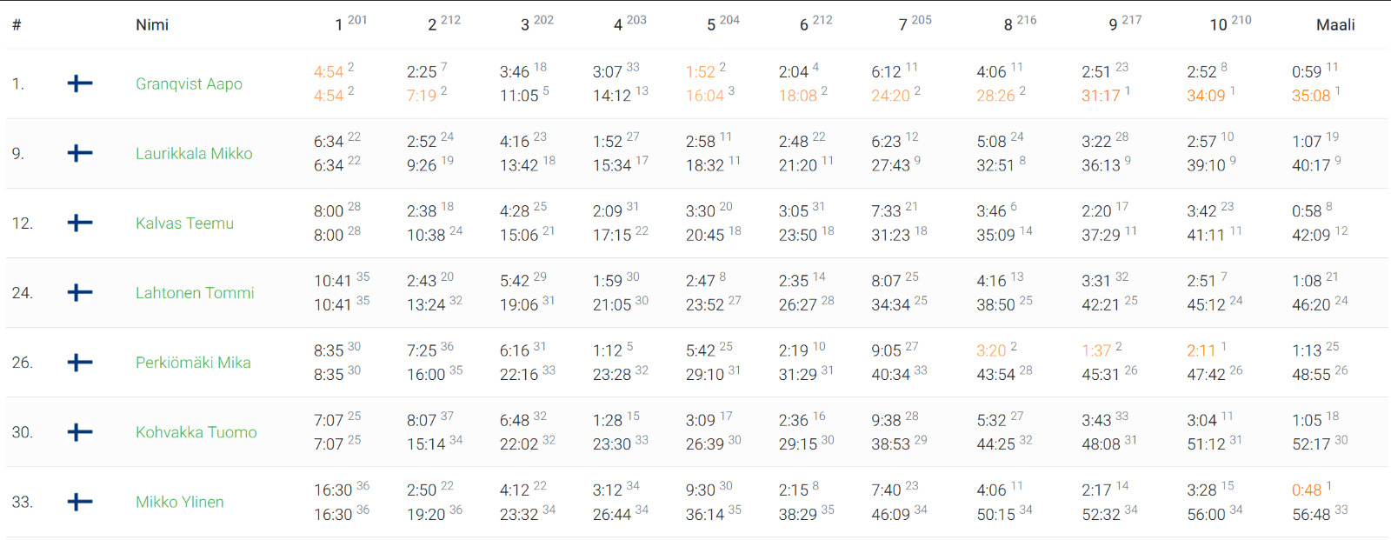Viewport: 1391px width, 540px height.
Task: Click Finnish flag icon beside Kohvakka Tuomo
Action: tap(80, 432)
